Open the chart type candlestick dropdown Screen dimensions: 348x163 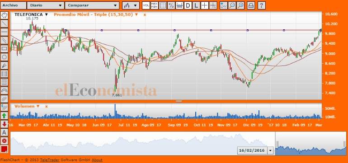131,5
